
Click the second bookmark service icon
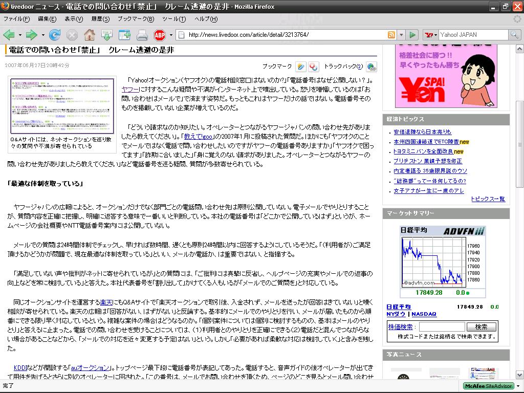313,67
